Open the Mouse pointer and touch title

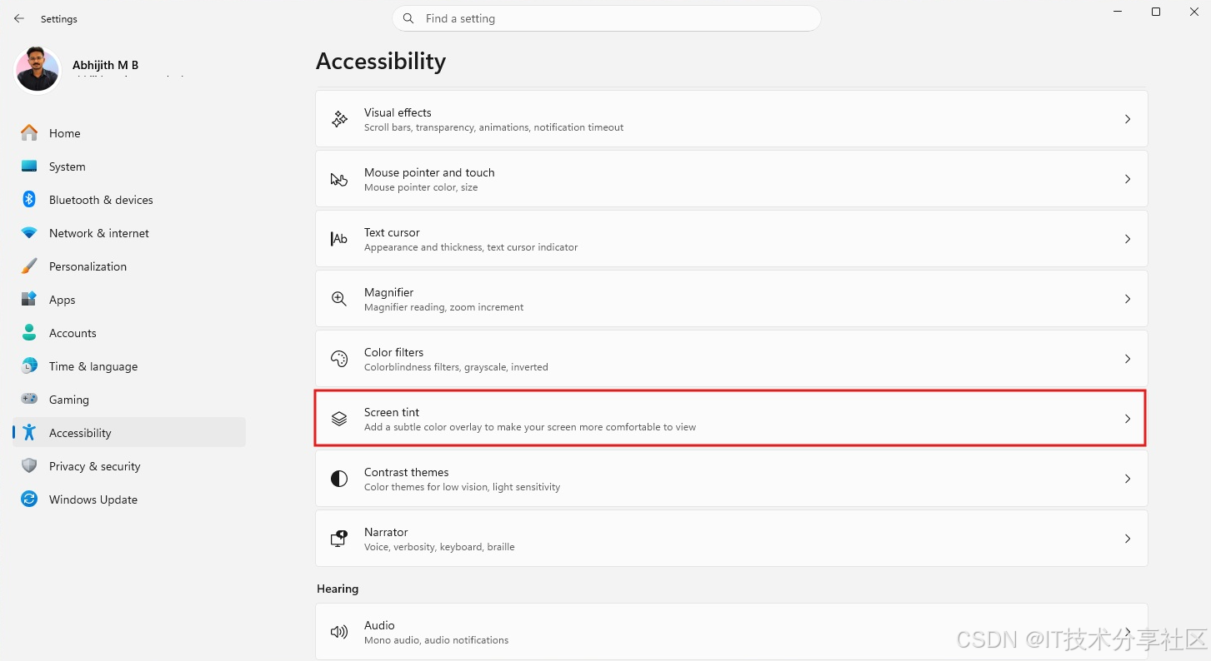(x=429, y=172)
